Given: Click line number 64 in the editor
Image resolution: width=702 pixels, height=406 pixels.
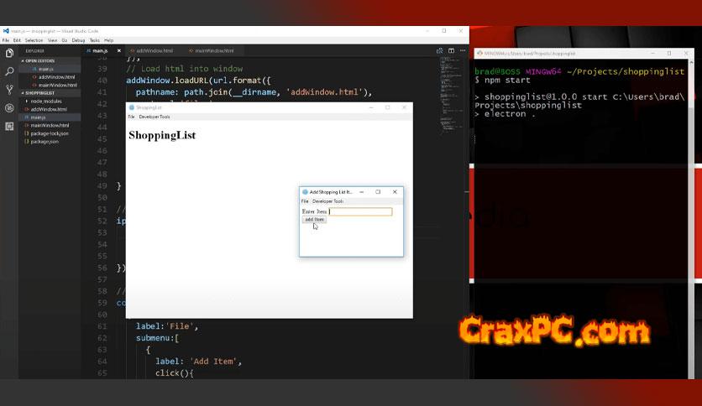Looking at the screenshot, I should [x=102, y=362].
